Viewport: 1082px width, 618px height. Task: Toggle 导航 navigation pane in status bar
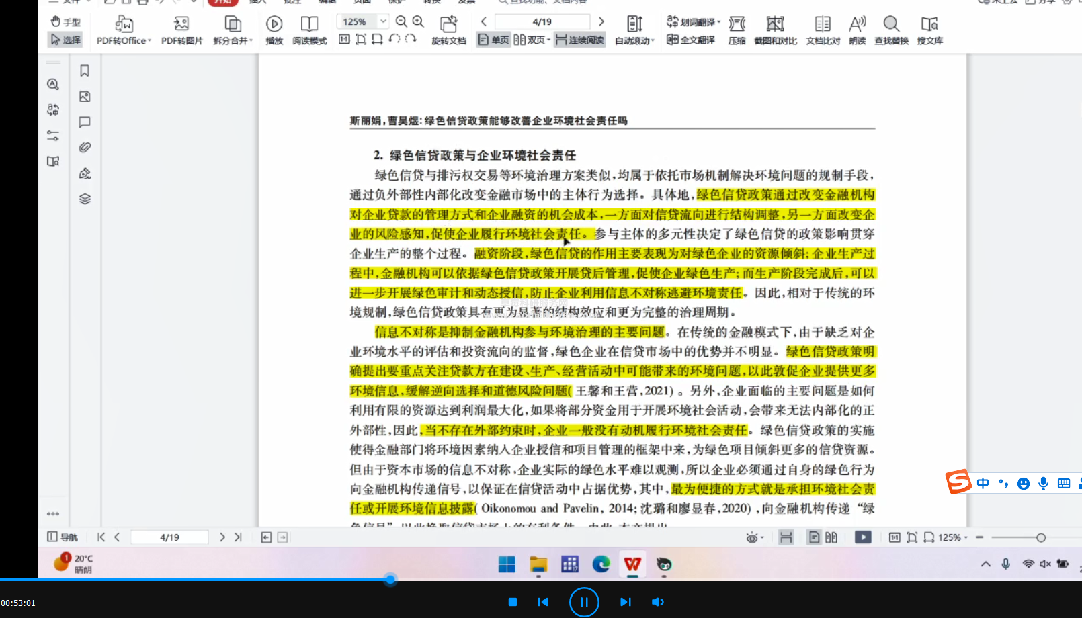(63, 537)
